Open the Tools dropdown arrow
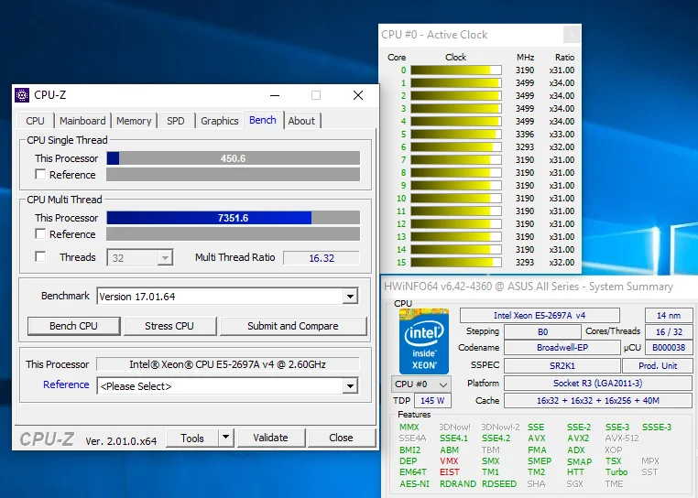This screenshot has width=698, height=498. pyautogui.click(x=225, y=438)
